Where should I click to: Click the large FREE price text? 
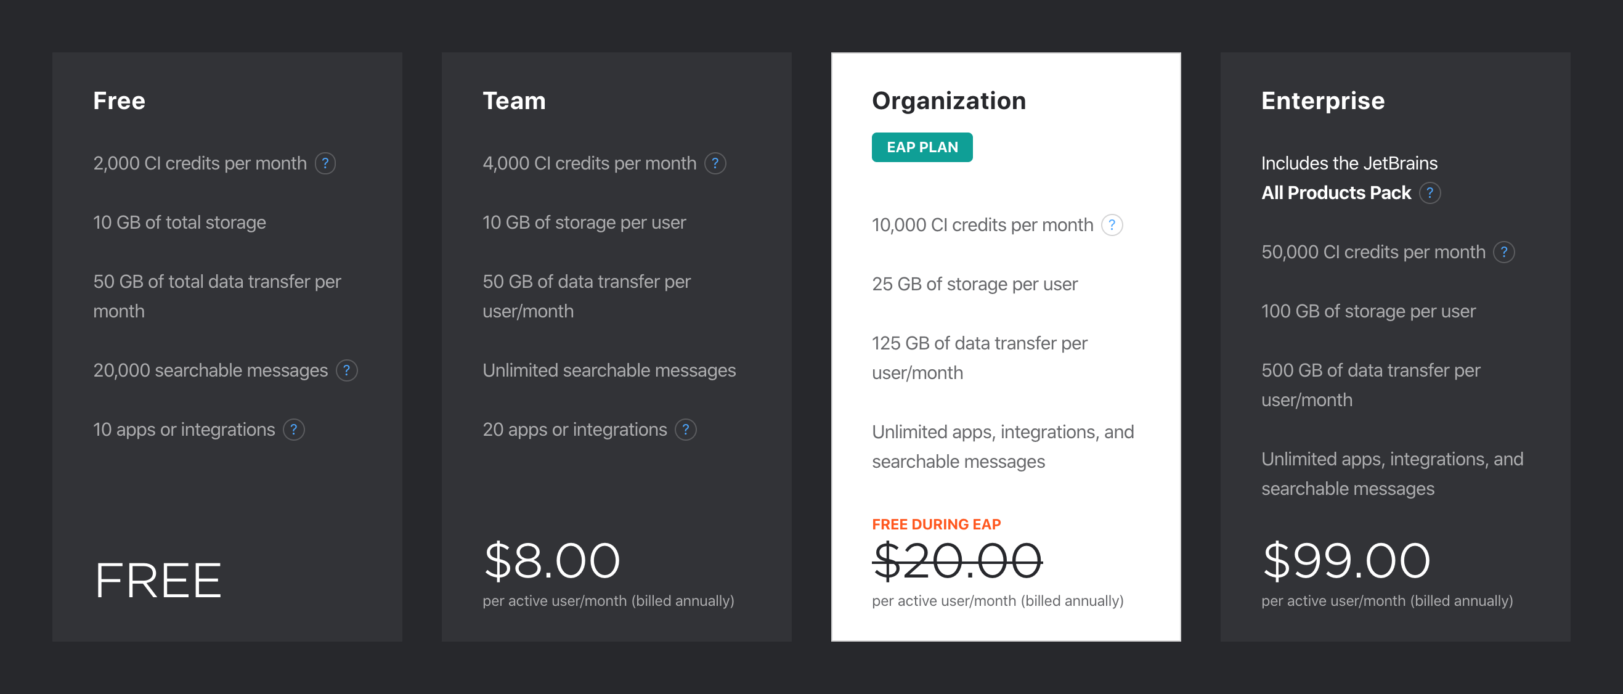click(158, 580)
